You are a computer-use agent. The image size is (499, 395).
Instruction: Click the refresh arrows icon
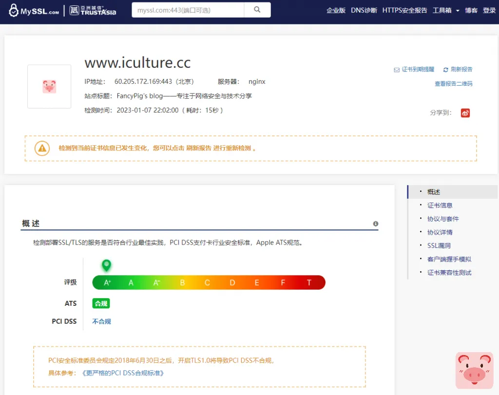coord(445,70)
